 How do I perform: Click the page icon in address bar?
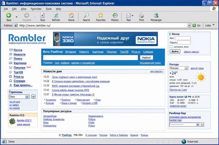pyautogui.click(x=16, y=25)
